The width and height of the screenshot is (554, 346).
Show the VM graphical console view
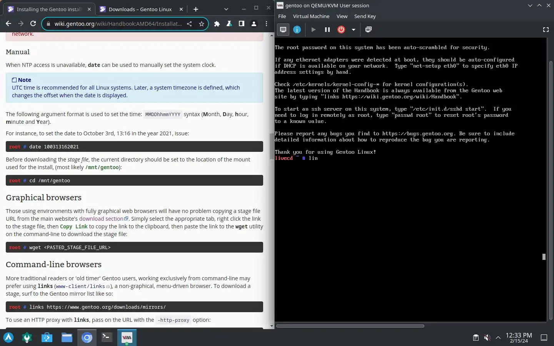click(x=283, y=30)
